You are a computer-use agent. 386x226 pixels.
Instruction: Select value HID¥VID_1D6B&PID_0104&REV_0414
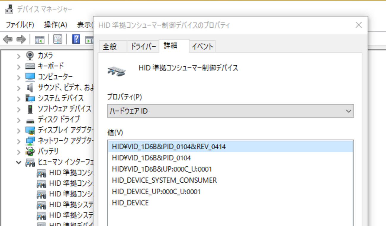tap(230, 147)
